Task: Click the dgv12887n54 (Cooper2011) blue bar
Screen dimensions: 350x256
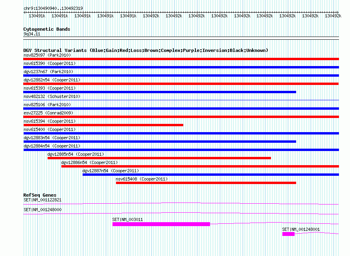Action: tap(211, 175)
